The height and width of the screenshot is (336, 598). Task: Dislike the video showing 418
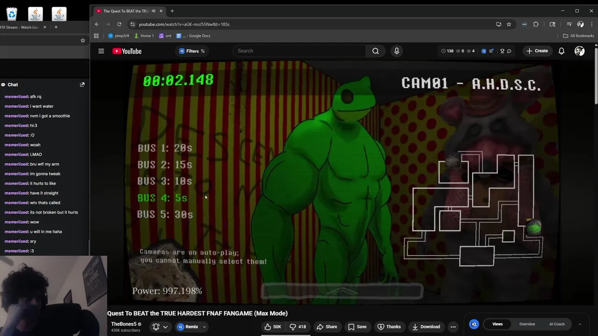click(298, 327)
